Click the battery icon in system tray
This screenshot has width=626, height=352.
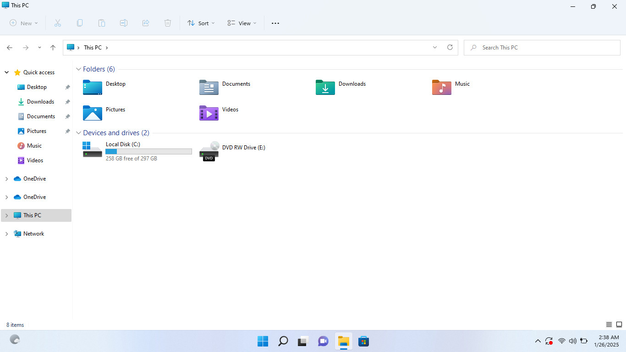(x=584, y=341)
